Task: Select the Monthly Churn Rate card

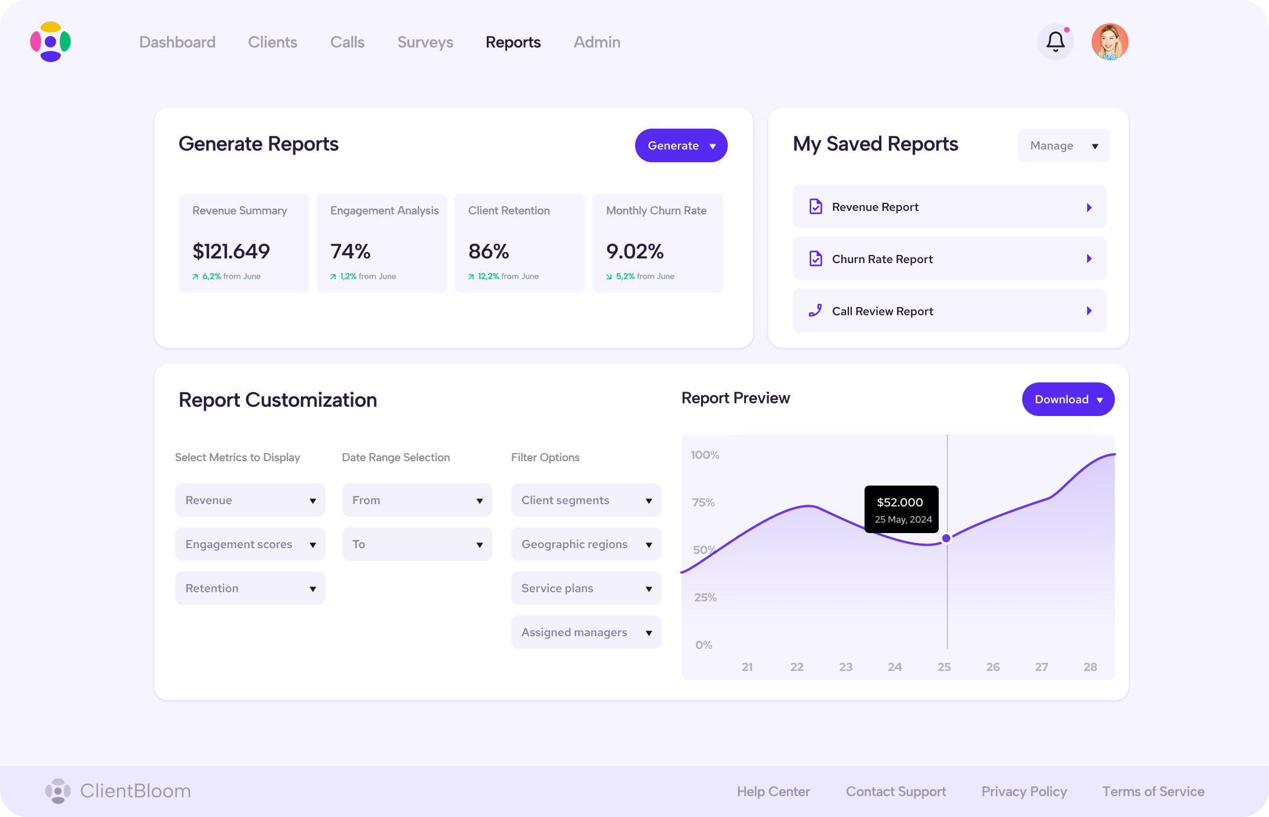Action: 657,243
